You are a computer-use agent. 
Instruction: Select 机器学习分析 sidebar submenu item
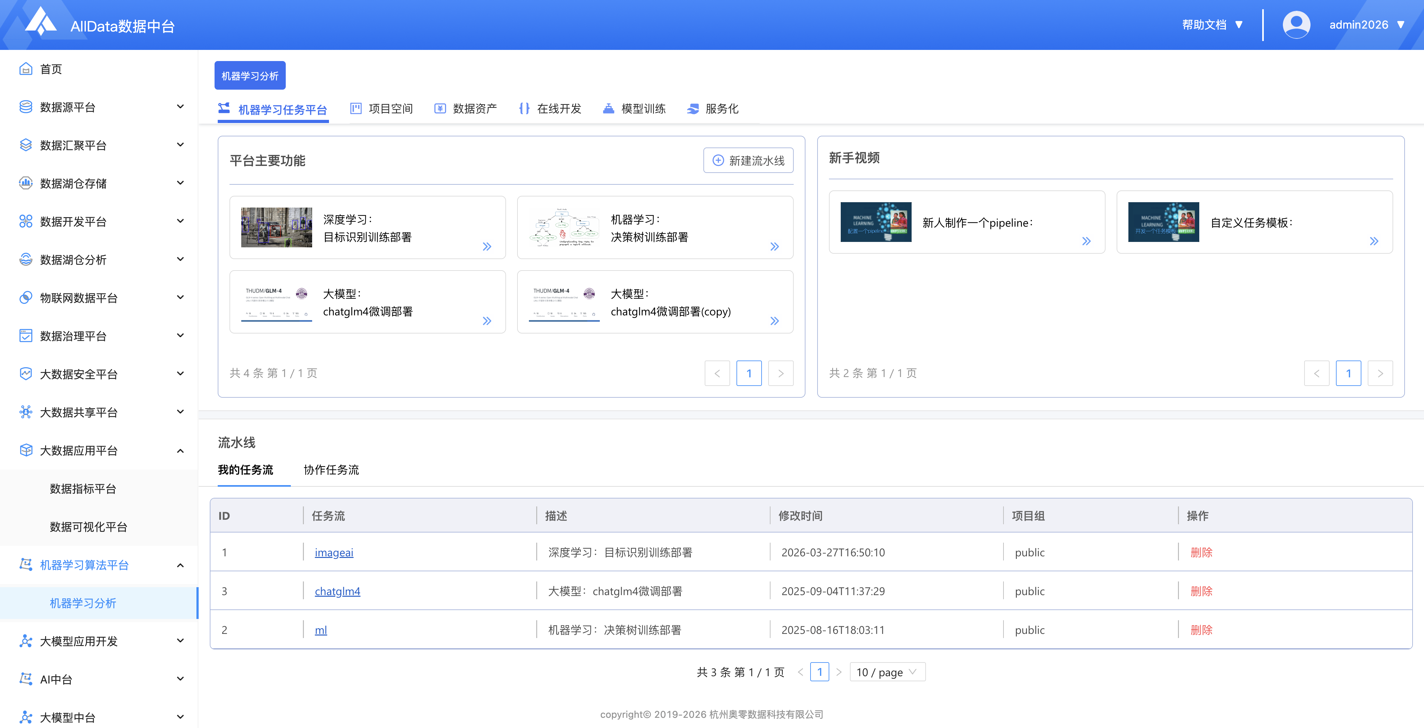(x=99, y=603)
